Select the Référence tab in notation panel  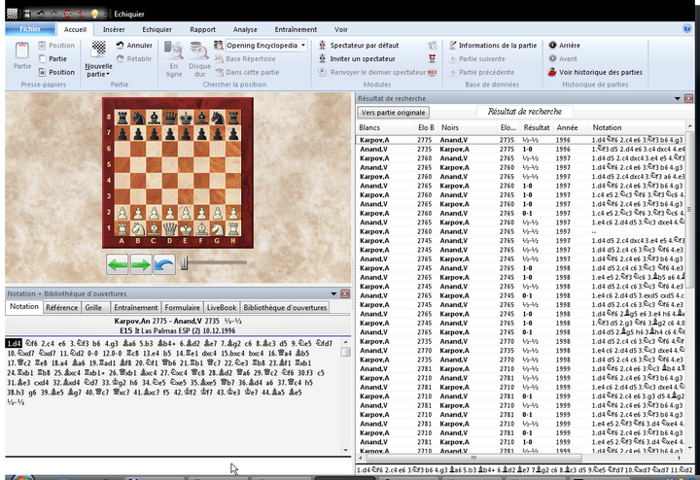click(61, 307)
